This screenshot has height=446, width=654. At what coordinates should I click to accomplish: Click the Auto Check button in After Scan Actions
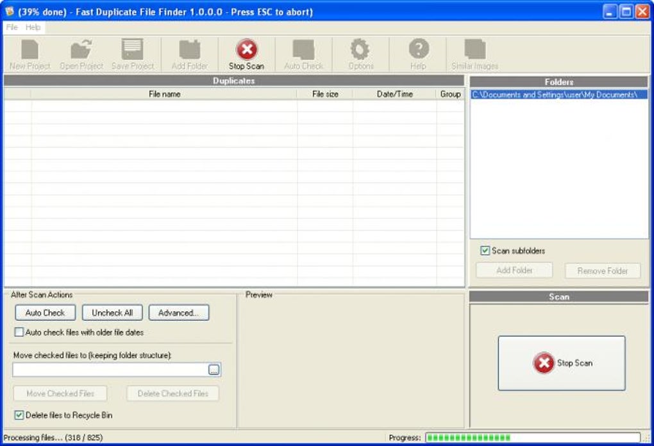coord(45,313)
